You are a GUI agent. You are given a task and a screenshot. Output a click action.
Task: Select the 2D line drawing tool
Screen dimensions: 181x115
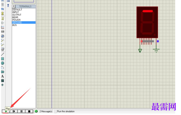[3, 54]
